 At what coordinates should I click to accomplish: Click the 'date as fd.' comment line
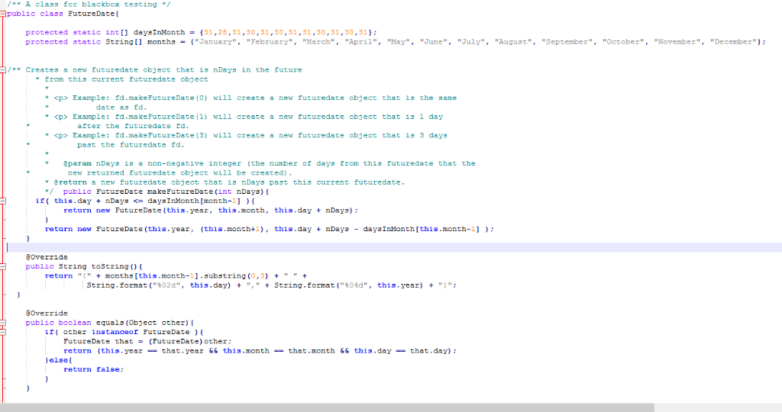click(121, 108)
